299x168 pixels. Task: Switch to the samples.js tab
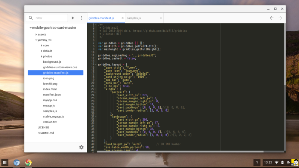point(134,18)
